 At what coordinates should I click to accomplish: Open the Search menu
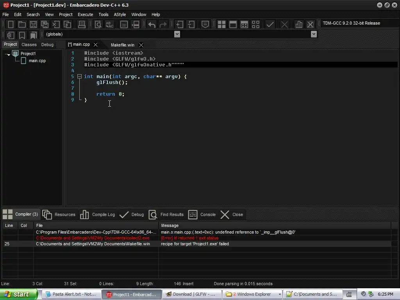(x=33, y=14)
